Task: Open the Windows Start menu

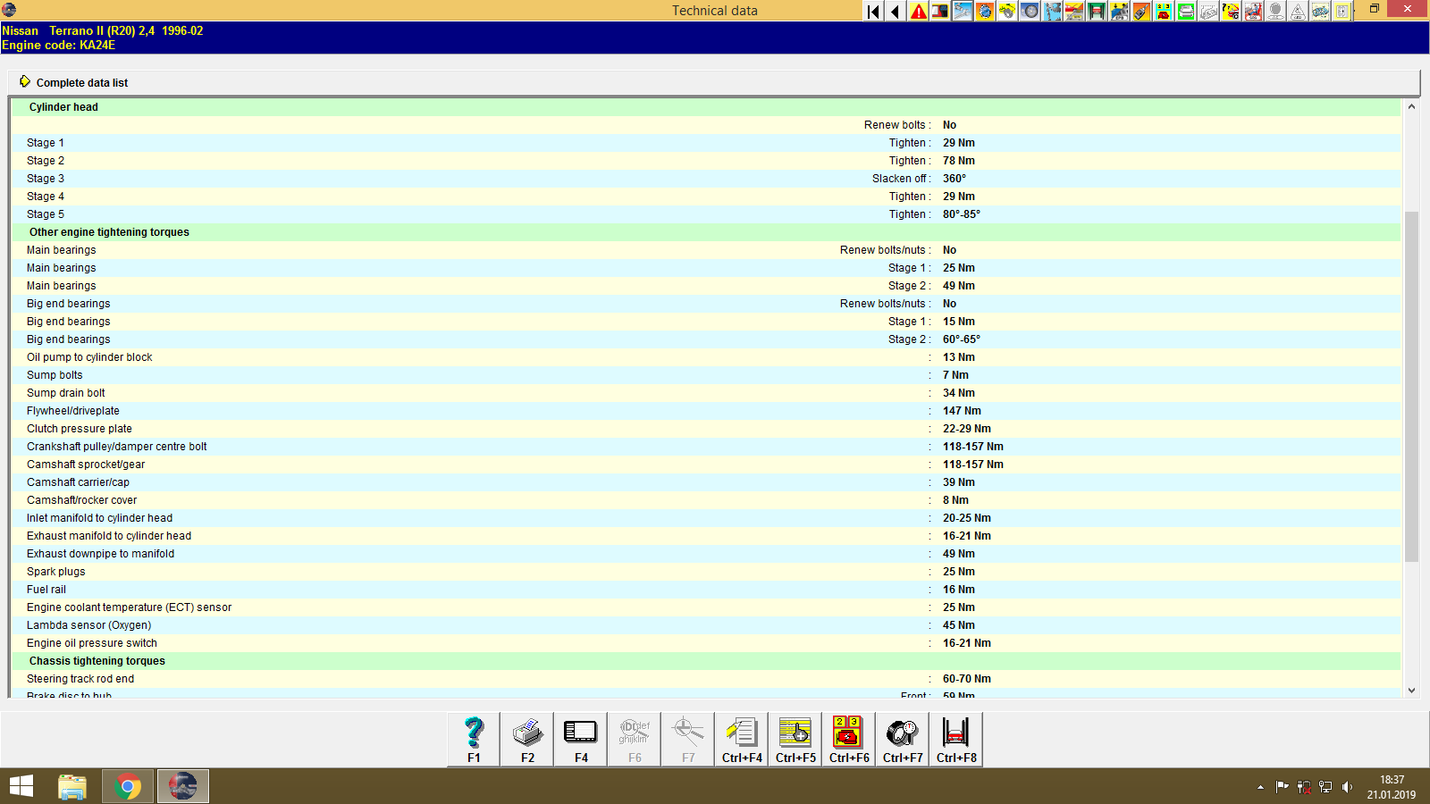Action: click(x=20, y=786)
